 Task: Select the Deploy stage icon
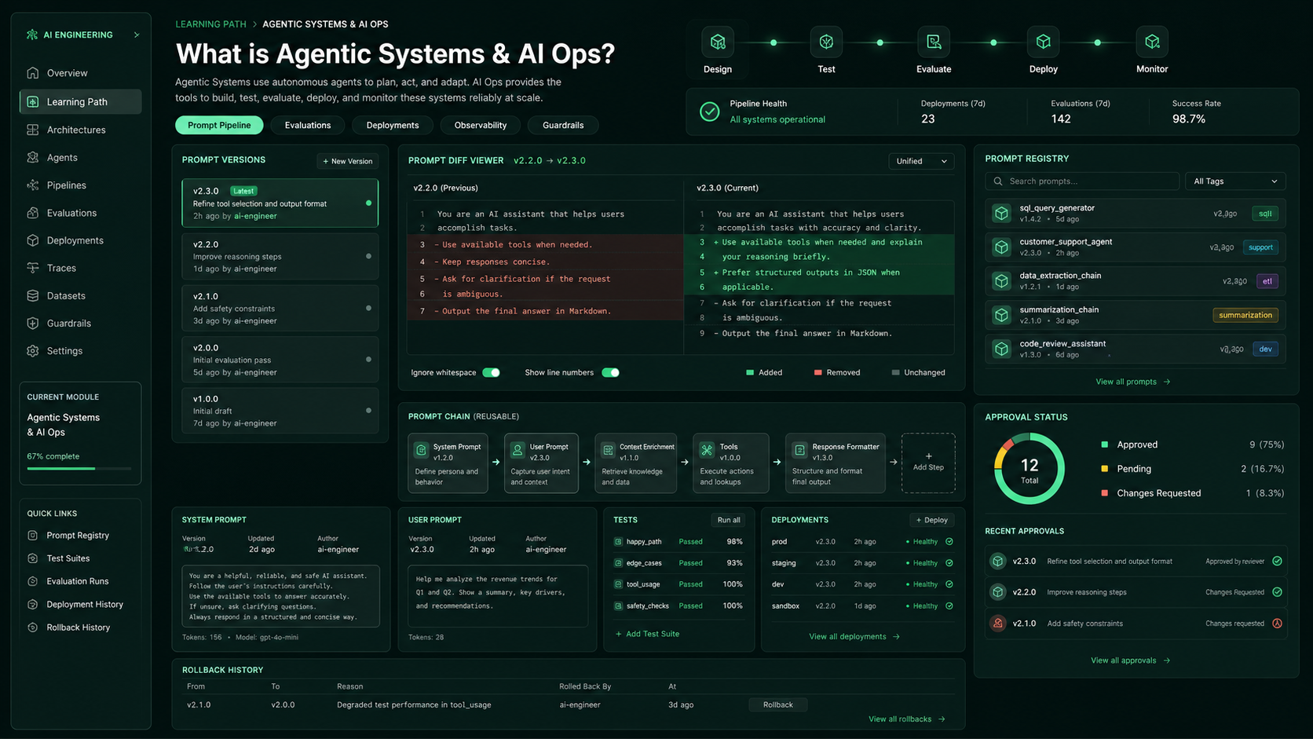(x=1043, y=42)
